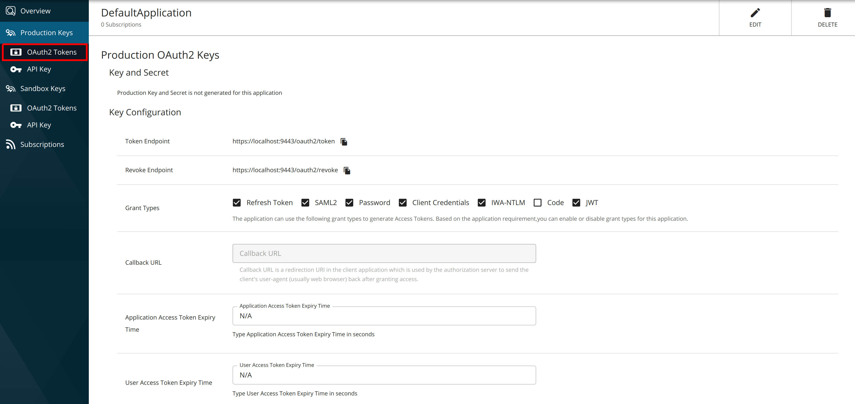Disable the Refresh Token grant type
Image resolution: width=855 pixels, height=404 pixels.
(237, 202)
